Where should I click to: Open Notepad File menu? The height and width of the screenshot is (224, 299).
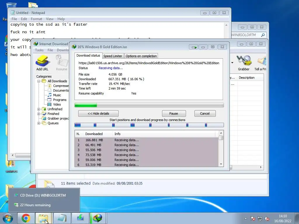pyautogui.click(x=14, y=19)
